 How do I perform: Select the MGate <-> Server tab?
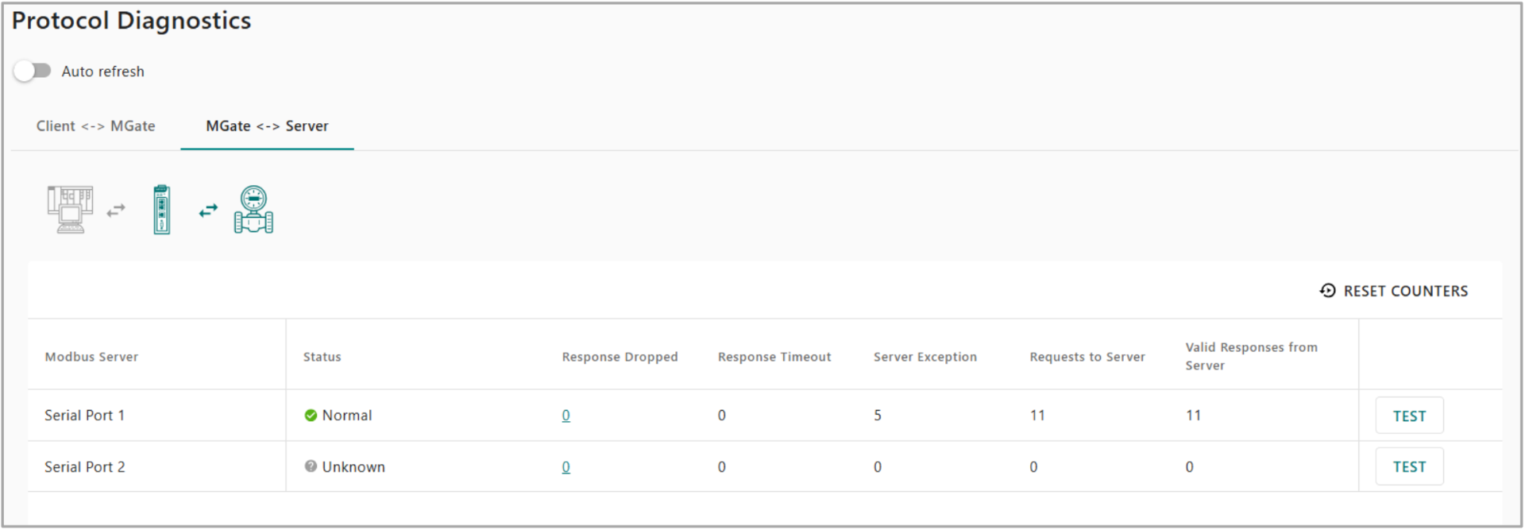[x=267, y=126]
